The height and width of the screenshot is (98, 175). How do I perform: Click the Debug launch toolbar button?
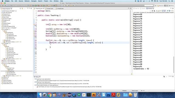tap(33, 5)
